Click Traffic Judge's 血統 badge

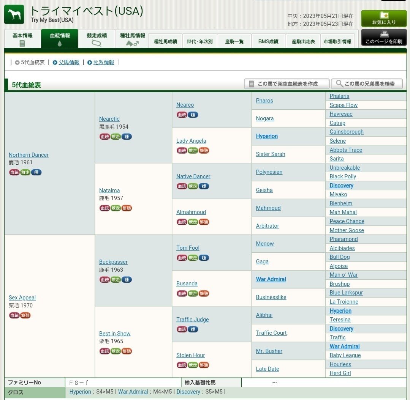click(x=182, y=329)
